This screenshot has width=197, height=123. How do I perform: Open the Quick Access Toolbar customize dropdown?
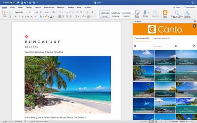point(37,3)
